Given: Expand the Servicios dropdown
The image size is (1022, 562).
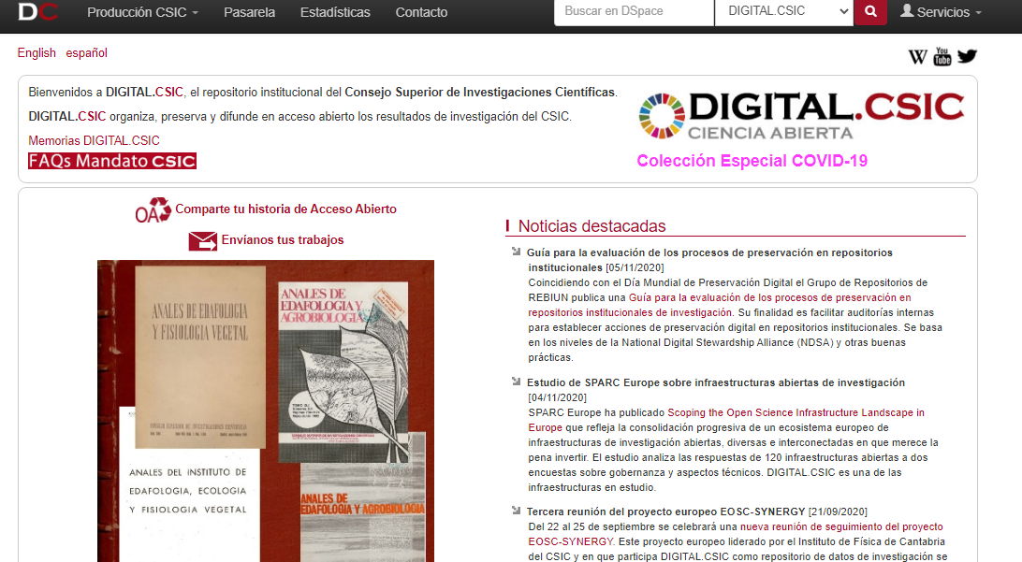Looking at the screenshot, I should click(x=941, y=12).
